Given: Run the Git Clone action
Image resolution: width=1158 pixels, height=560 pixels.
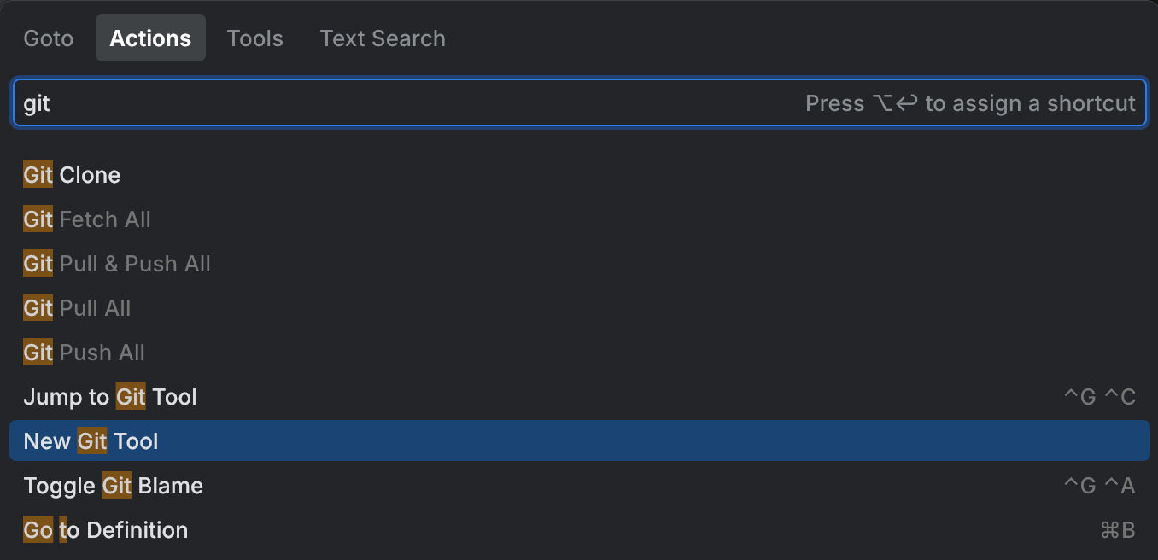Looking at the screenshot, I should [71, 174].
